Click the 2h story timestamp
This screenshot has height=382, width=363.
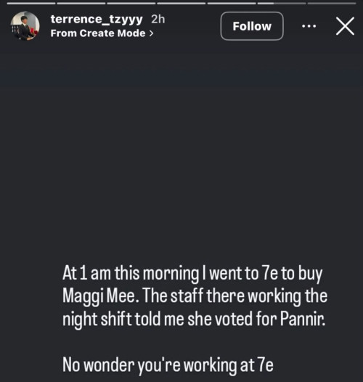tap(158, 19)
